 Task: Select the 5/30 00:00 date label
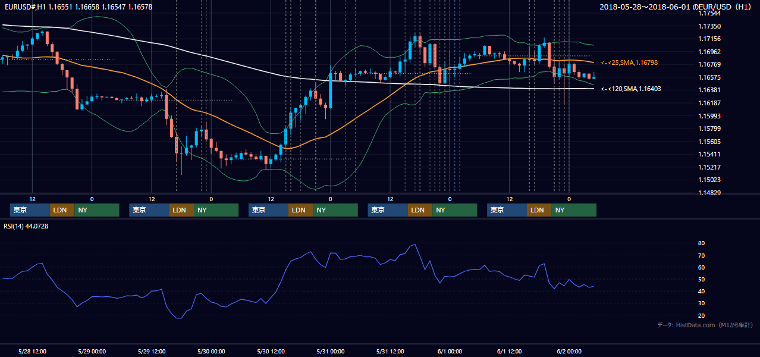pyautogui.click(x=211, y=351)
